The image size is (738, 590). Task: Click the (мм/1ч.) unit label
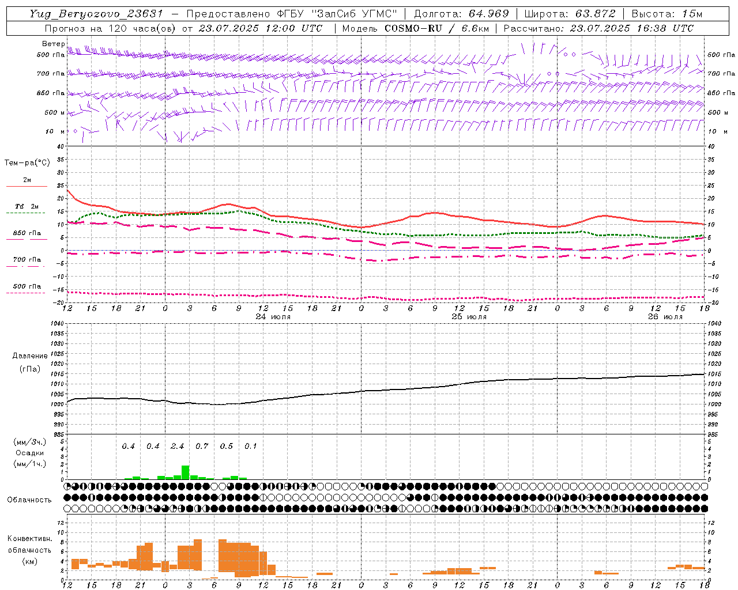point(30,464)
